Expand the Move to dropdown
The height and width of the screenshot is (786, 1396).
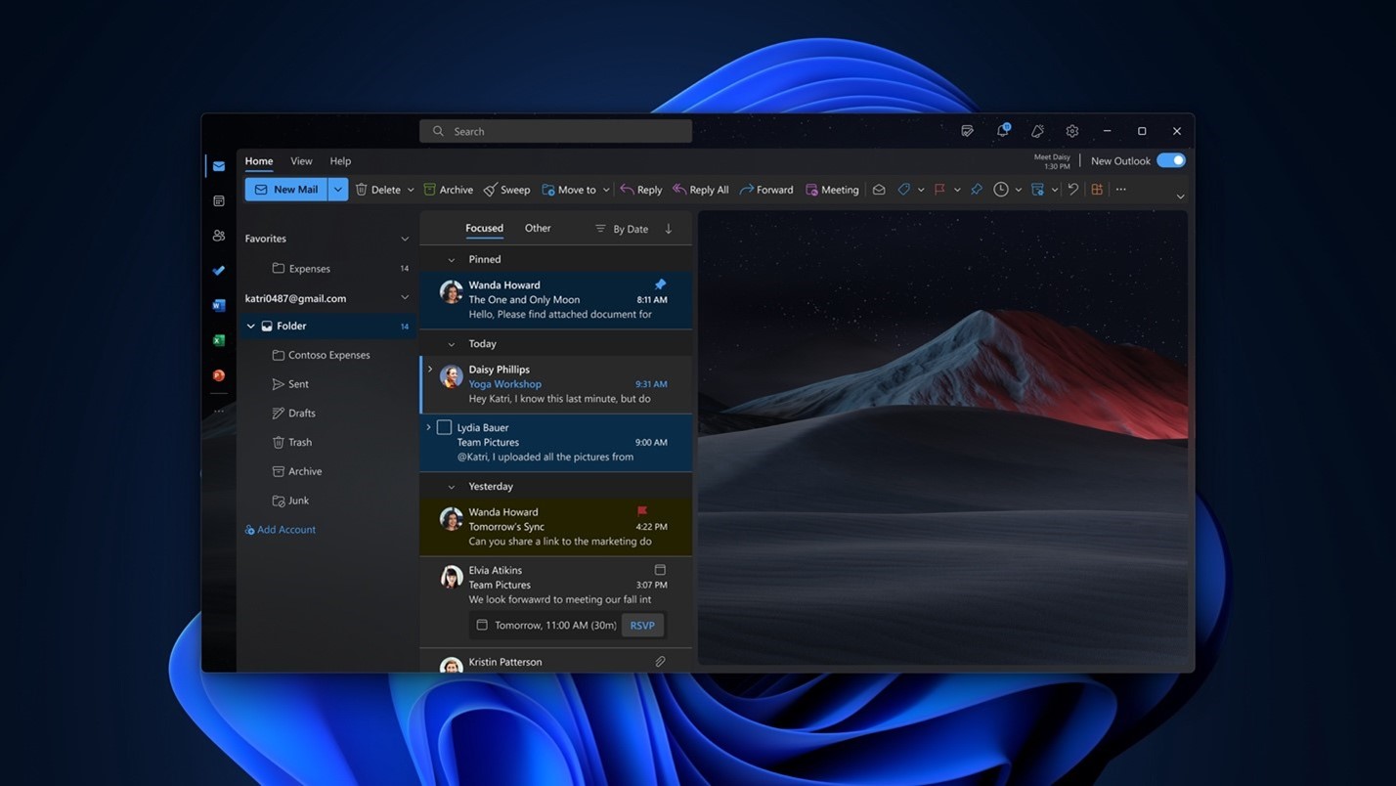tap(606, 189)
